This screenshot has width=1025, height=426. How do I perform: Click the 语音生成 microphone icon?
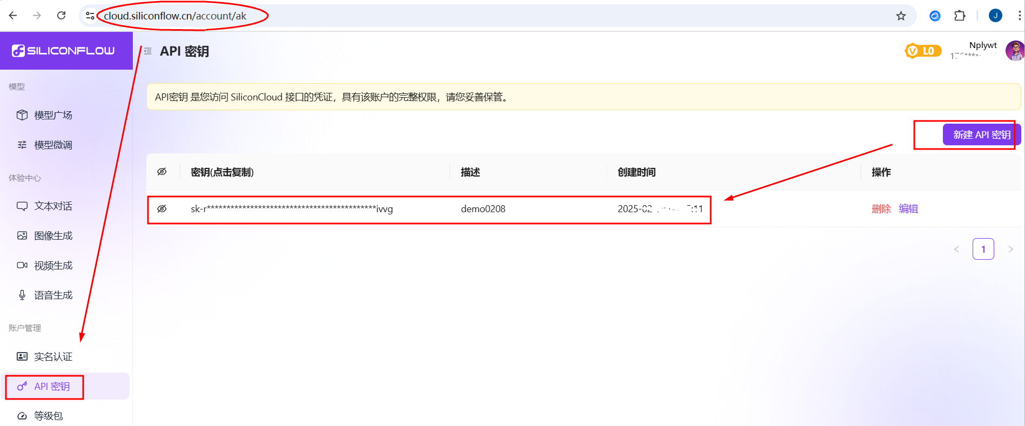pyautogui.click(x=22, y=295)
